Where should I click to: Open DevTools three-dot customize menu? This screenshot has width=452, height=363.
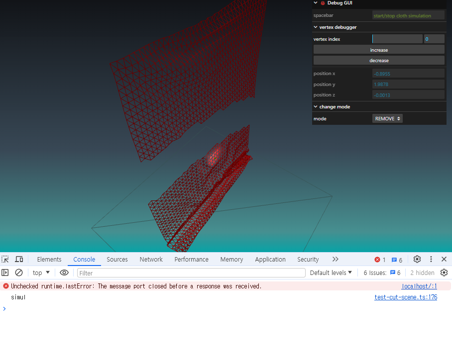pyautogui.click(x=431, y=259)
